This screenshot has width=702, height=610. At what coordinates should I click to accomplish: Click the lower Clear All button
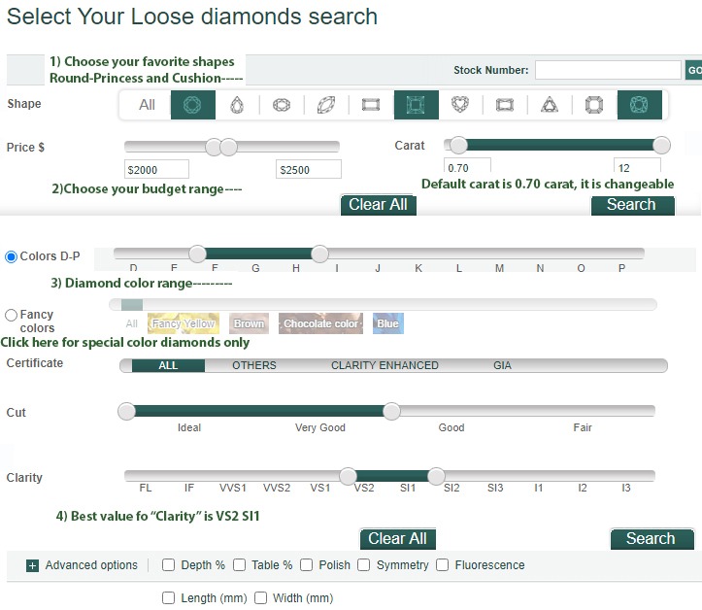click(397, 539)
